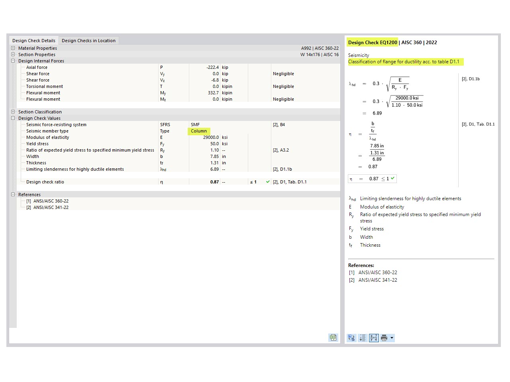
Task: Select the highlighted Column member type cell
Action: tap(199, 131)
